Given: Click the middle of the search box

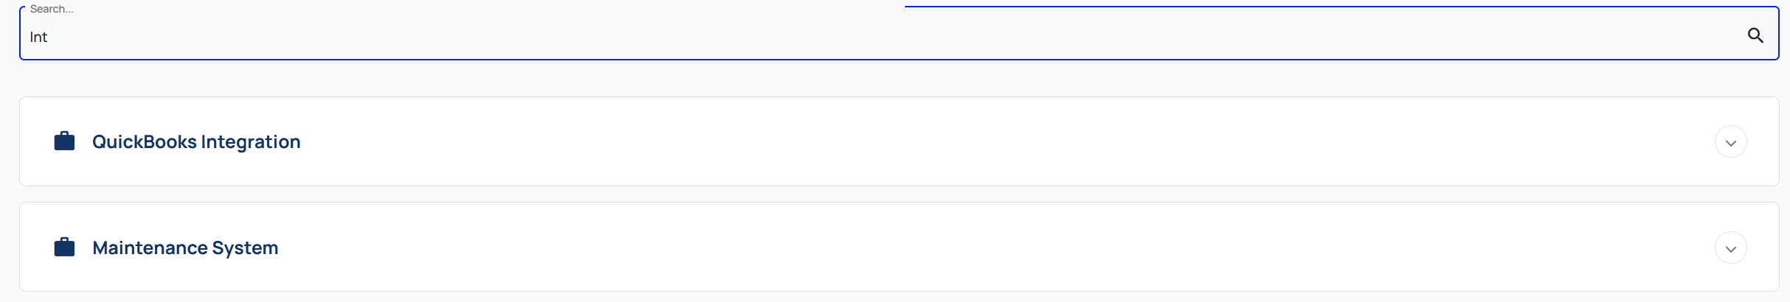Looking at the screenshot, I should pos(899,33).
